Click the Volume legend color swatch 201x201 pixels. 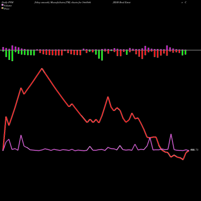2,5
